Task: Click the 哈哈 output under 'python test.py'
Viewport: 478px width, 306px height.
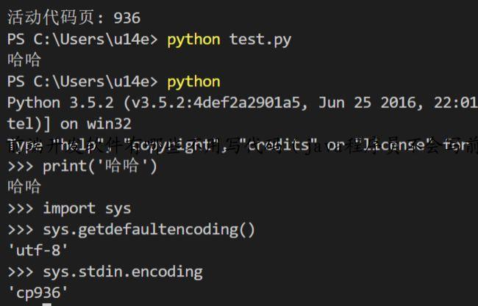Action: (x=24, y=60)
